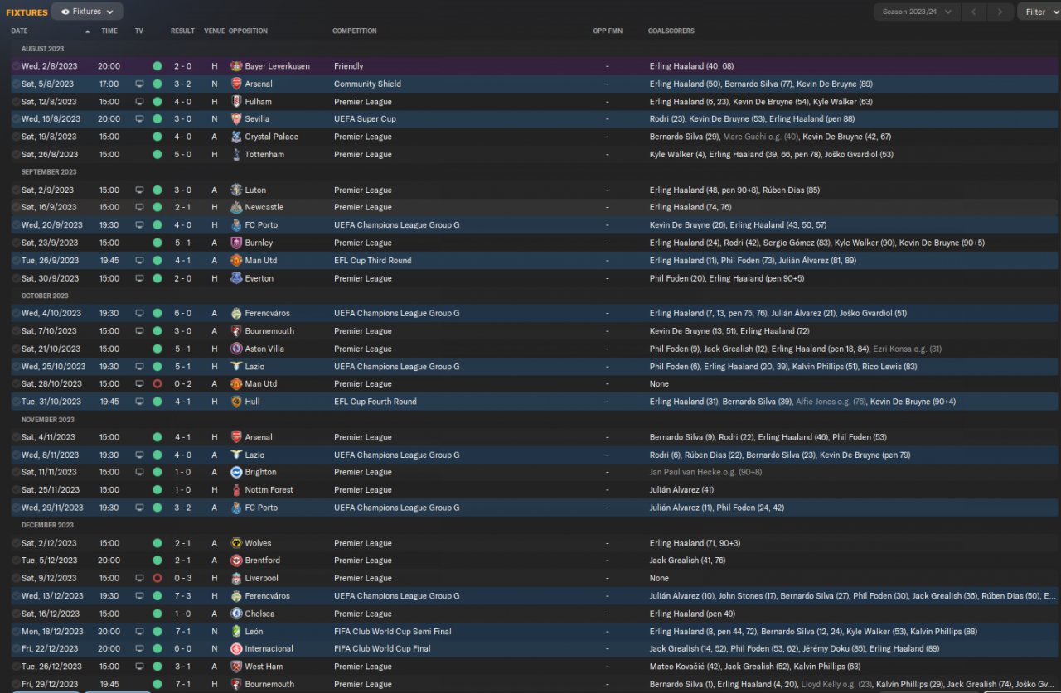The width and height of the screenshot is (1061, 693).
Task: Click the Friendly competition cell
Action: [348, 66]
